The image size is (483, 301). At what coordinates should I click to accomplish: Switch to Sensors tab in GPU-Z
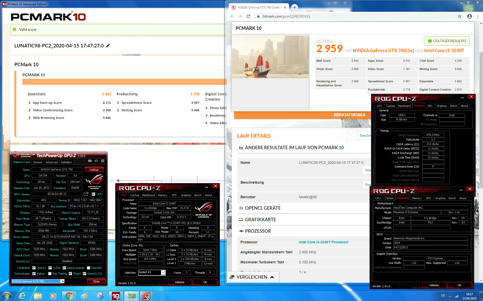tap(37, 162)
